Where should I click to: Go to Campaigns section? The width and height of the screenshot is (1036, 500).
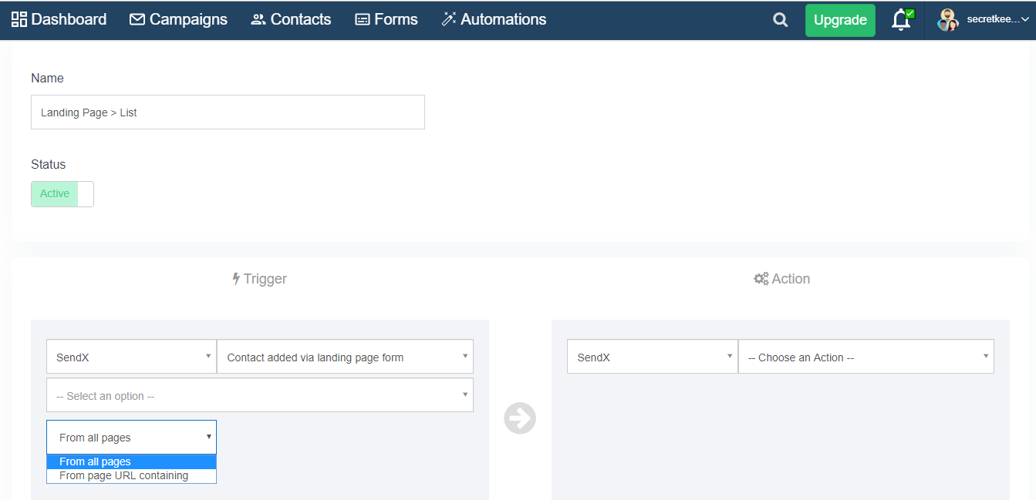(178, 19)
